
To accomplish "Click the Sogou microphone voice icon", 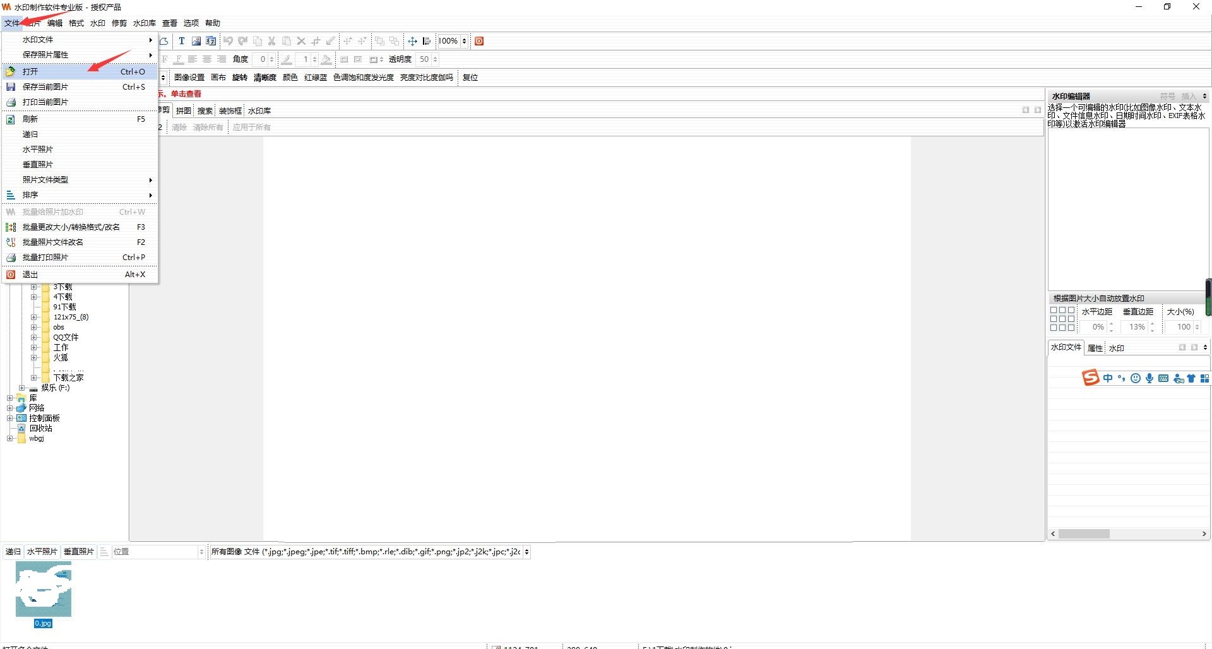I will click(1150, 378).
